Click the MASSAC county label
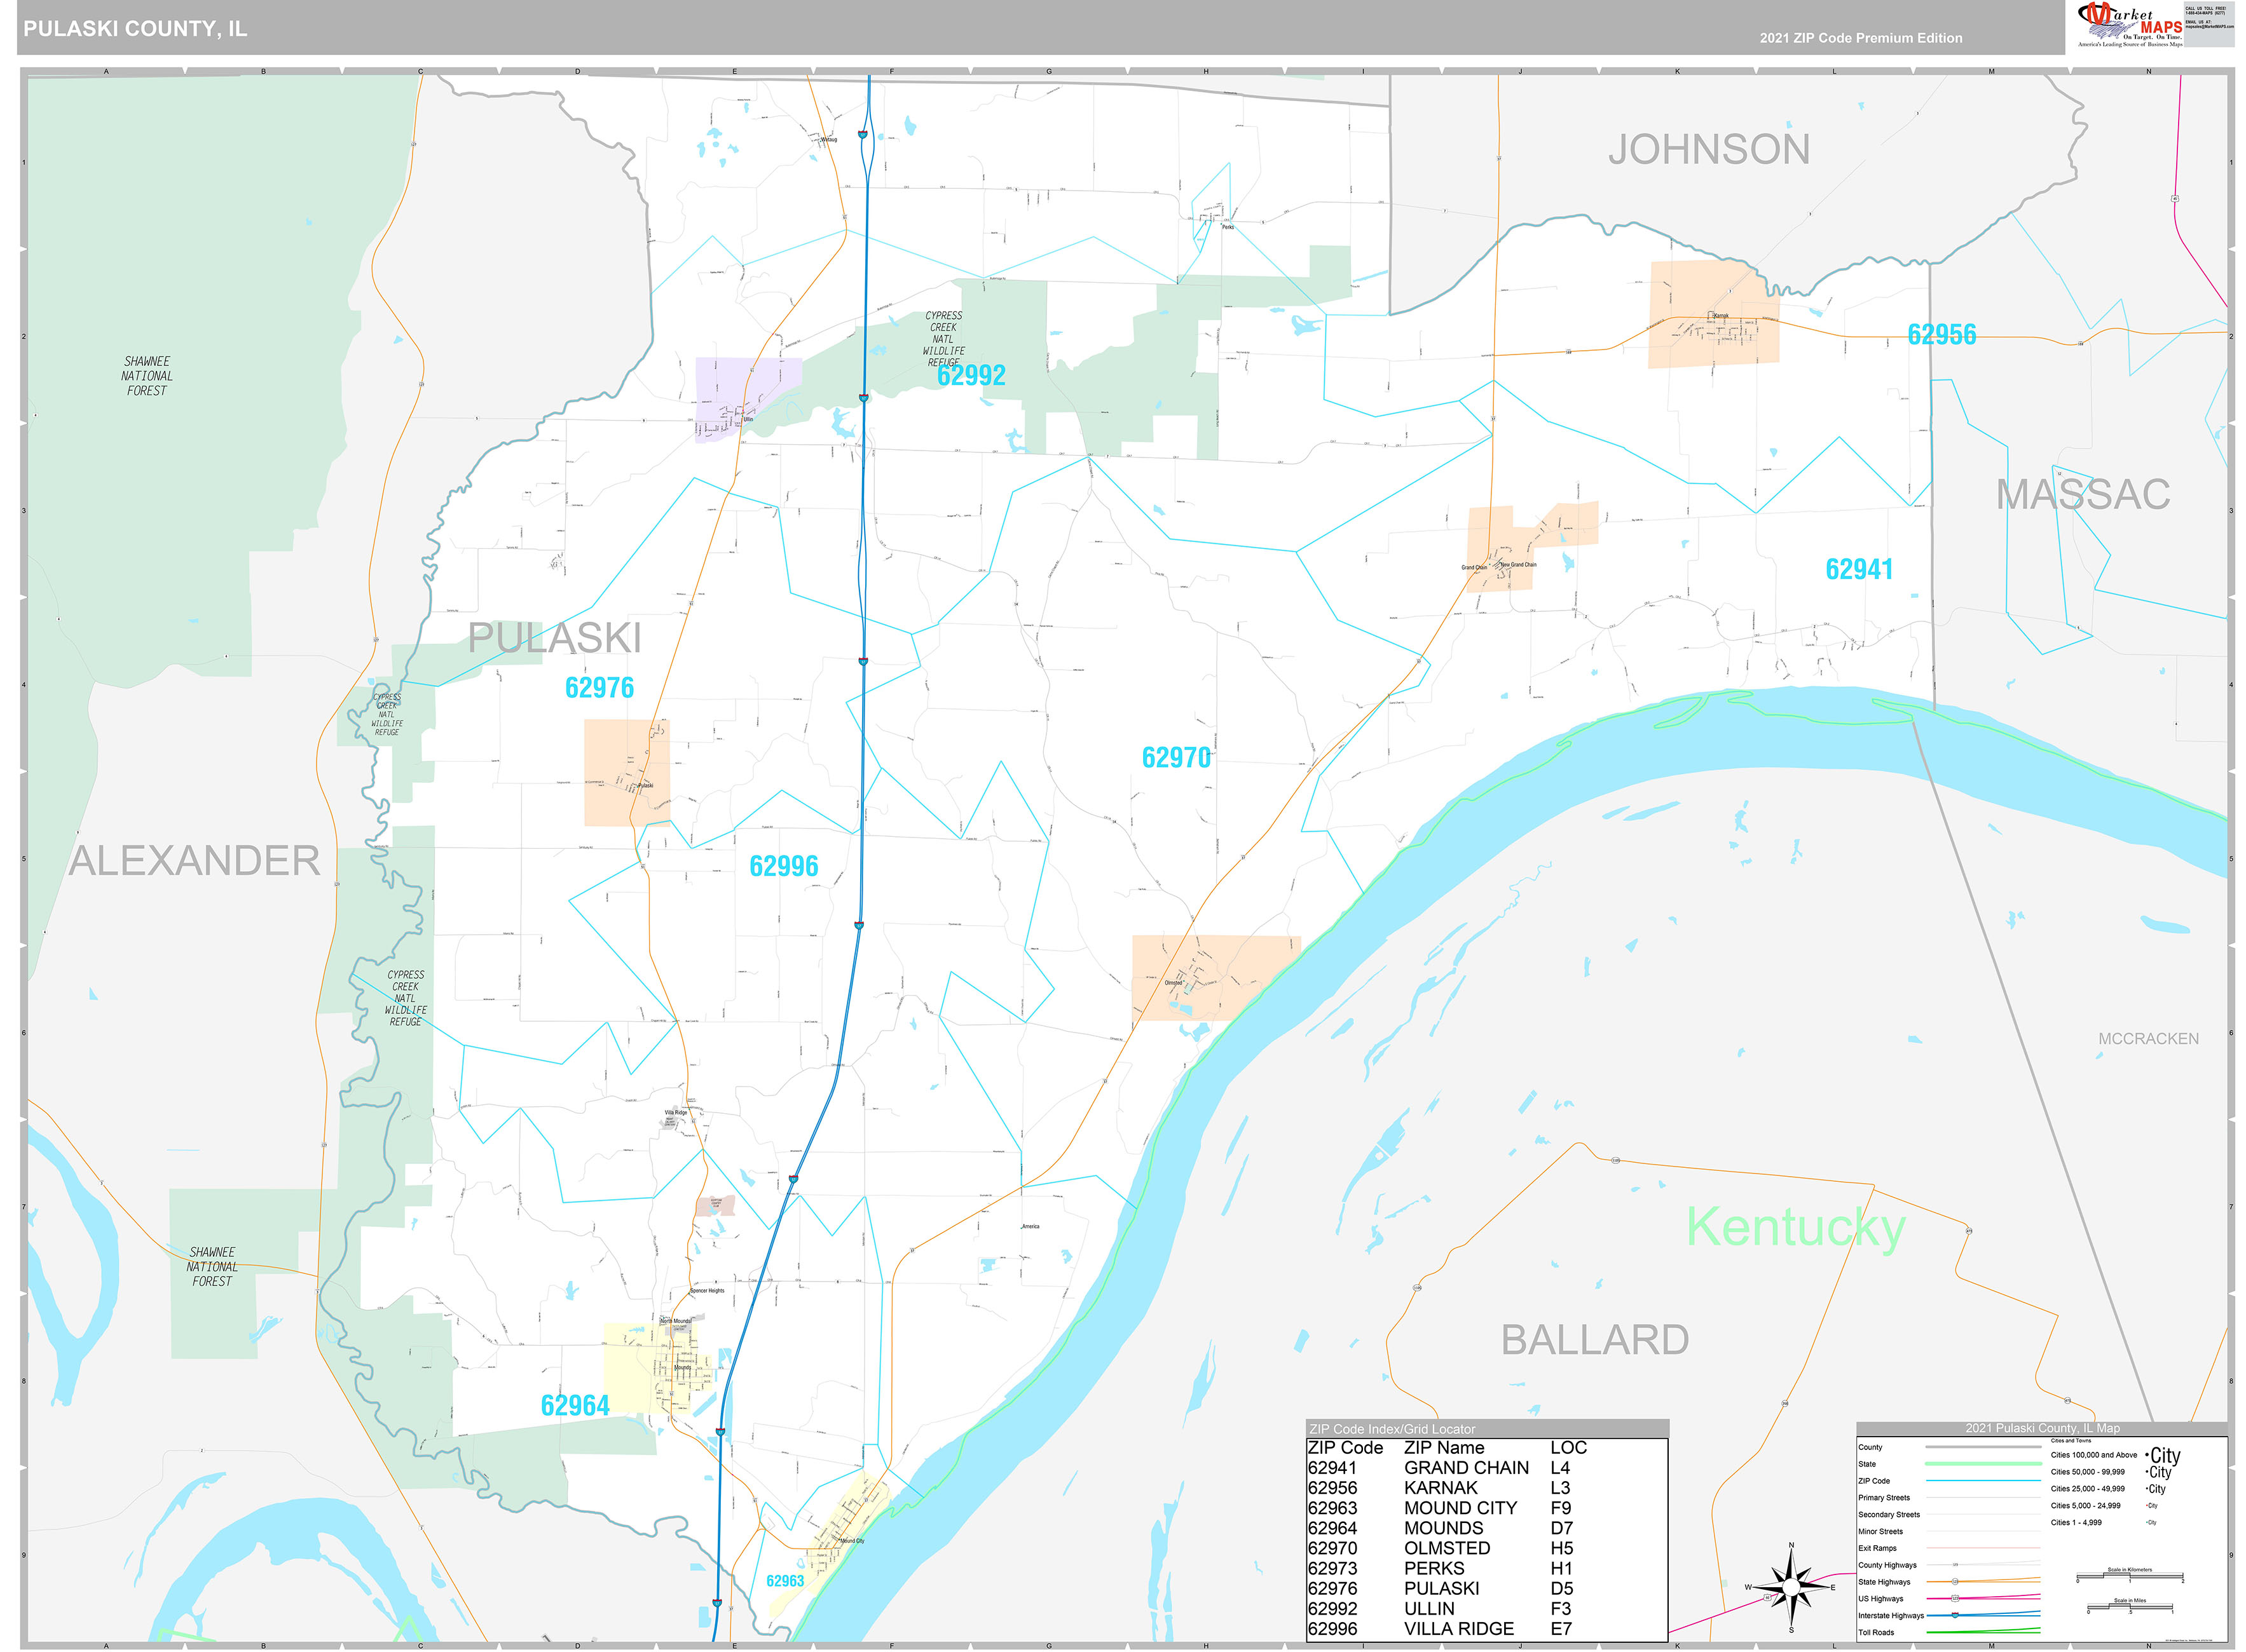This screenshot has height=1652, width=2246. pos(2083,494)
